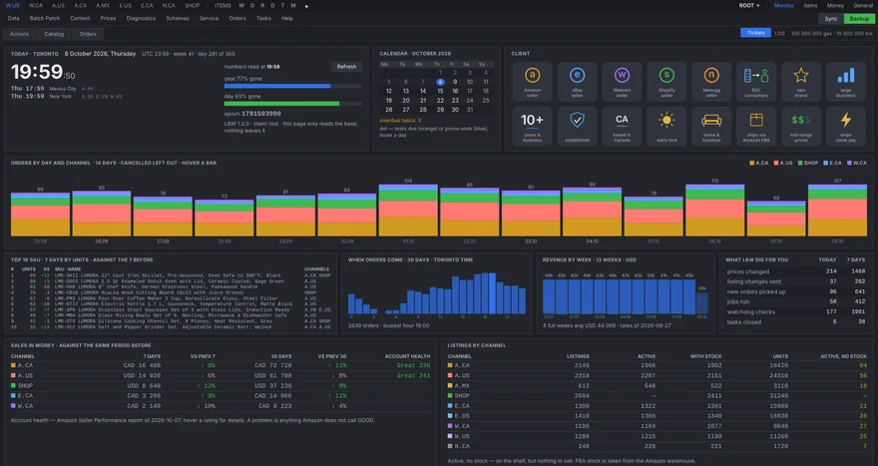Open the ITEMS tab beside SHOP
The image size is (878, 466).
222,6
